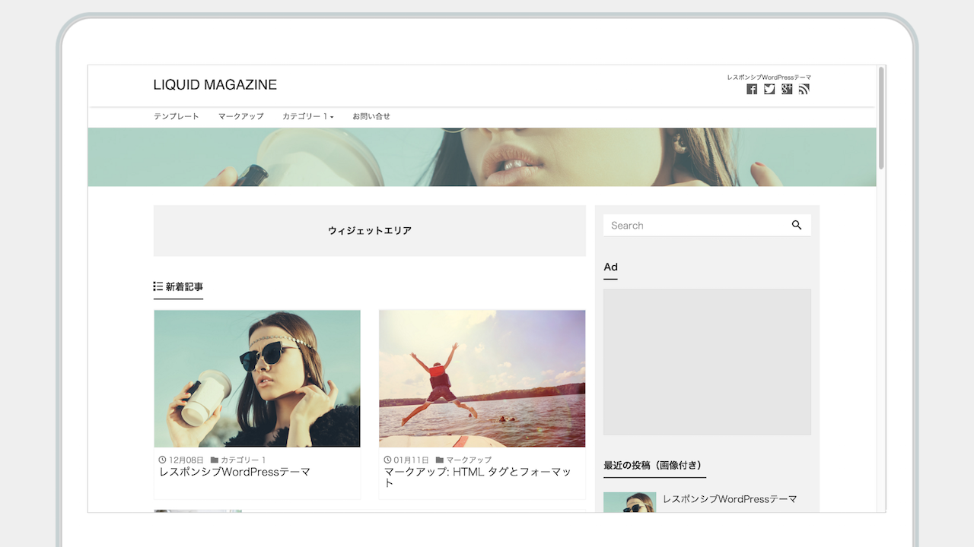Open the テンプレート menu item
The image size is (974, 547).
[x=177, y=116]
